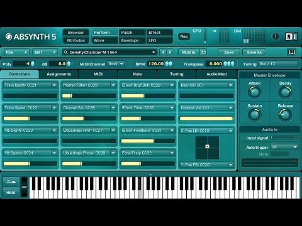Click the Master Envelope Decay knob
This screenshot has height=226, width=302.
pyautogui.click(x=285, y=92)
